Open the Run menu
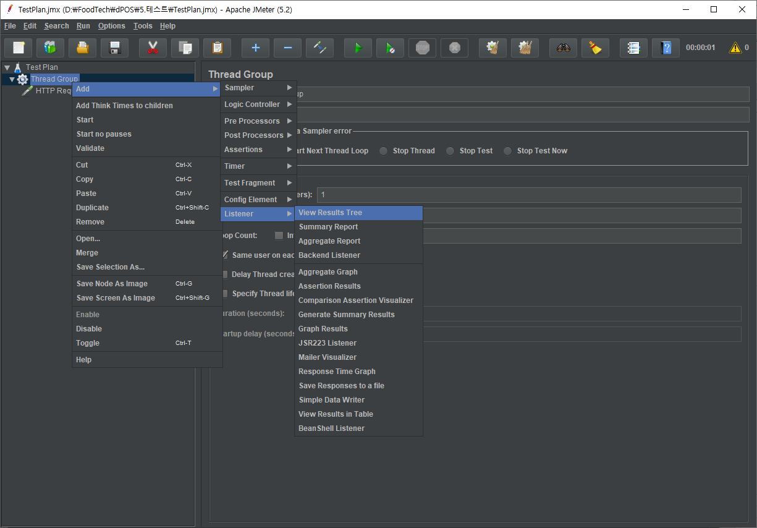 [x=83, y=26]
